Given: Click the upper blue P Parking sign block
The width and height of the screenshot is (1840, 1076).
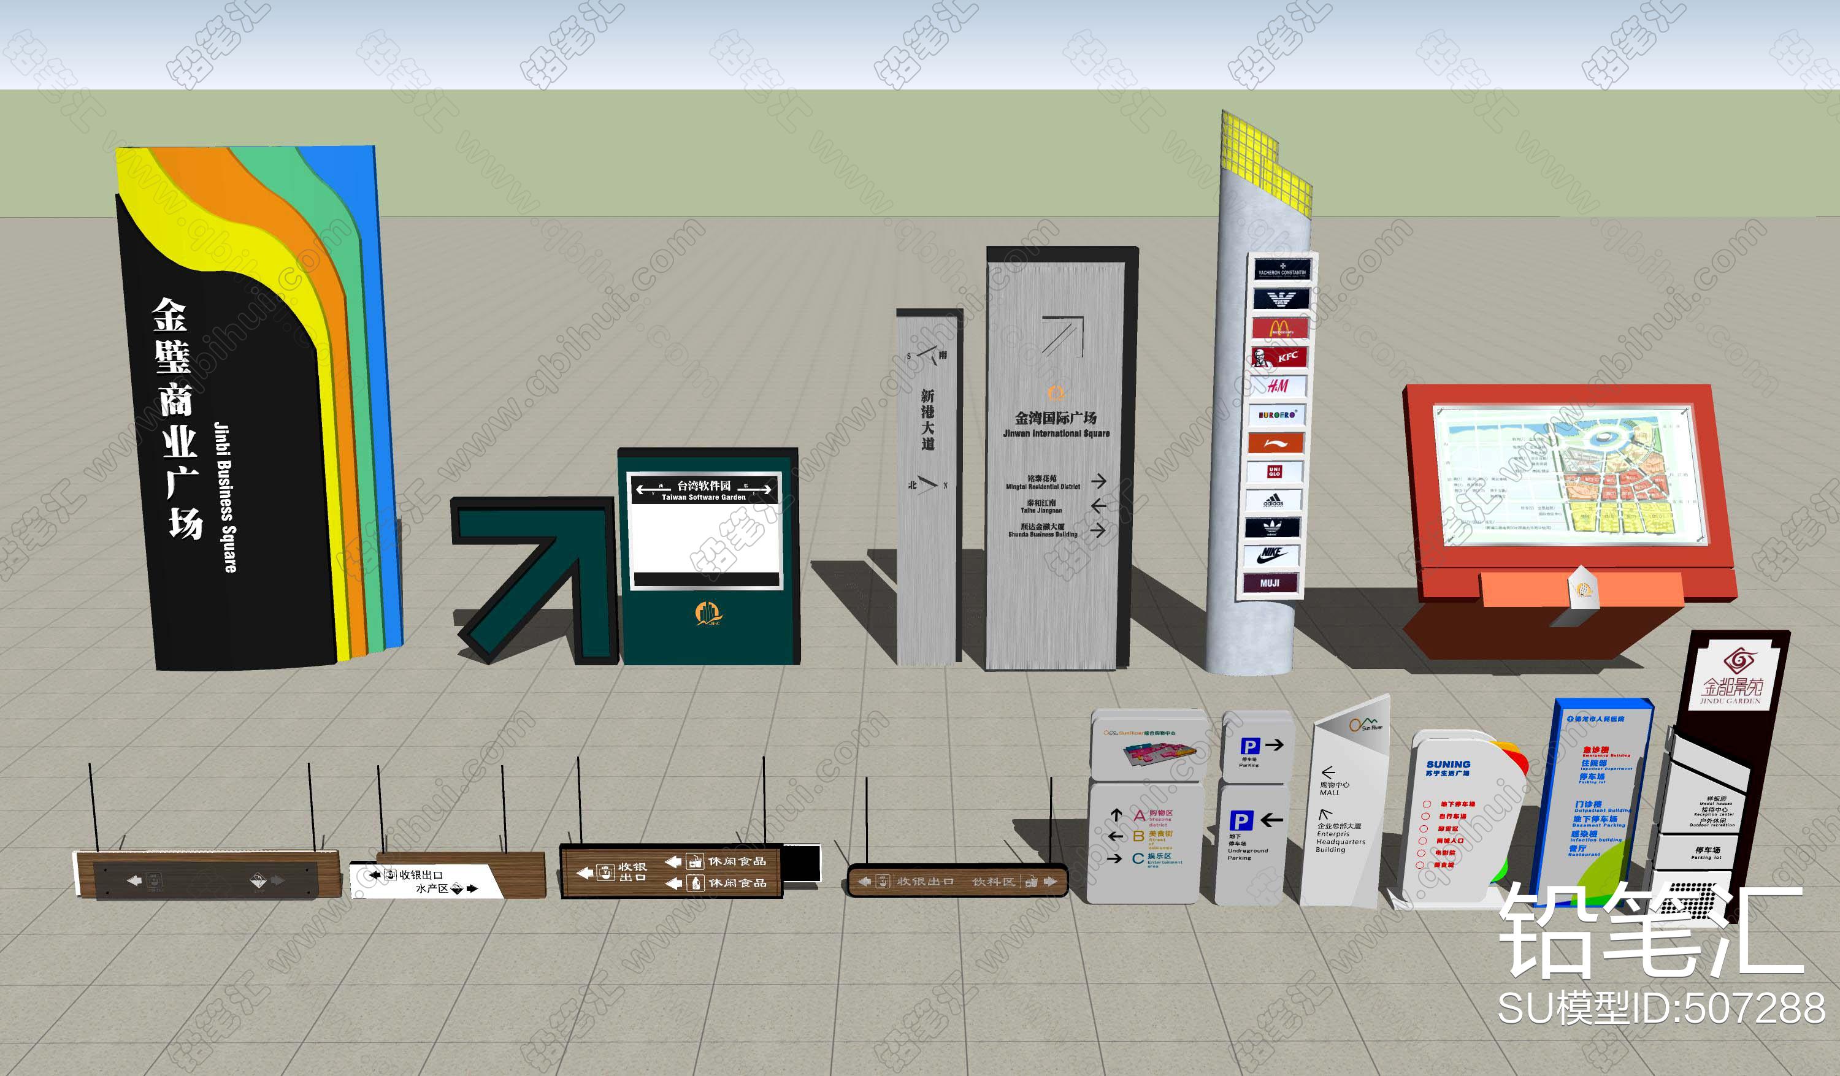Looking at the screenshot, I should pyautogui.click(x=1257, y=747).
